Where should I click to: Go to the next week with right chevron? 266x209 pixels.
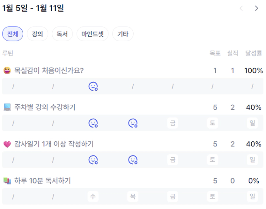point(256,8)
